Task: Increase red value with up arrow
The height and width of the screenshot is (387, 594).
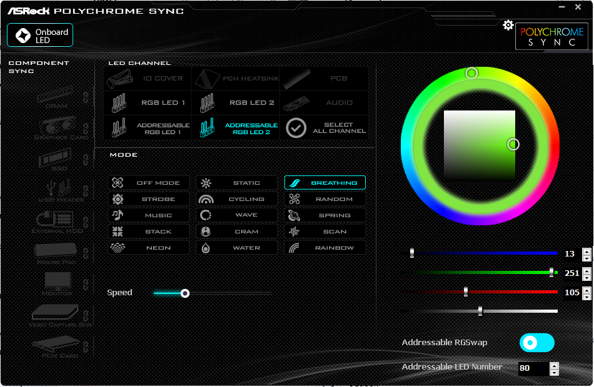Action: [x=586, y=290]
